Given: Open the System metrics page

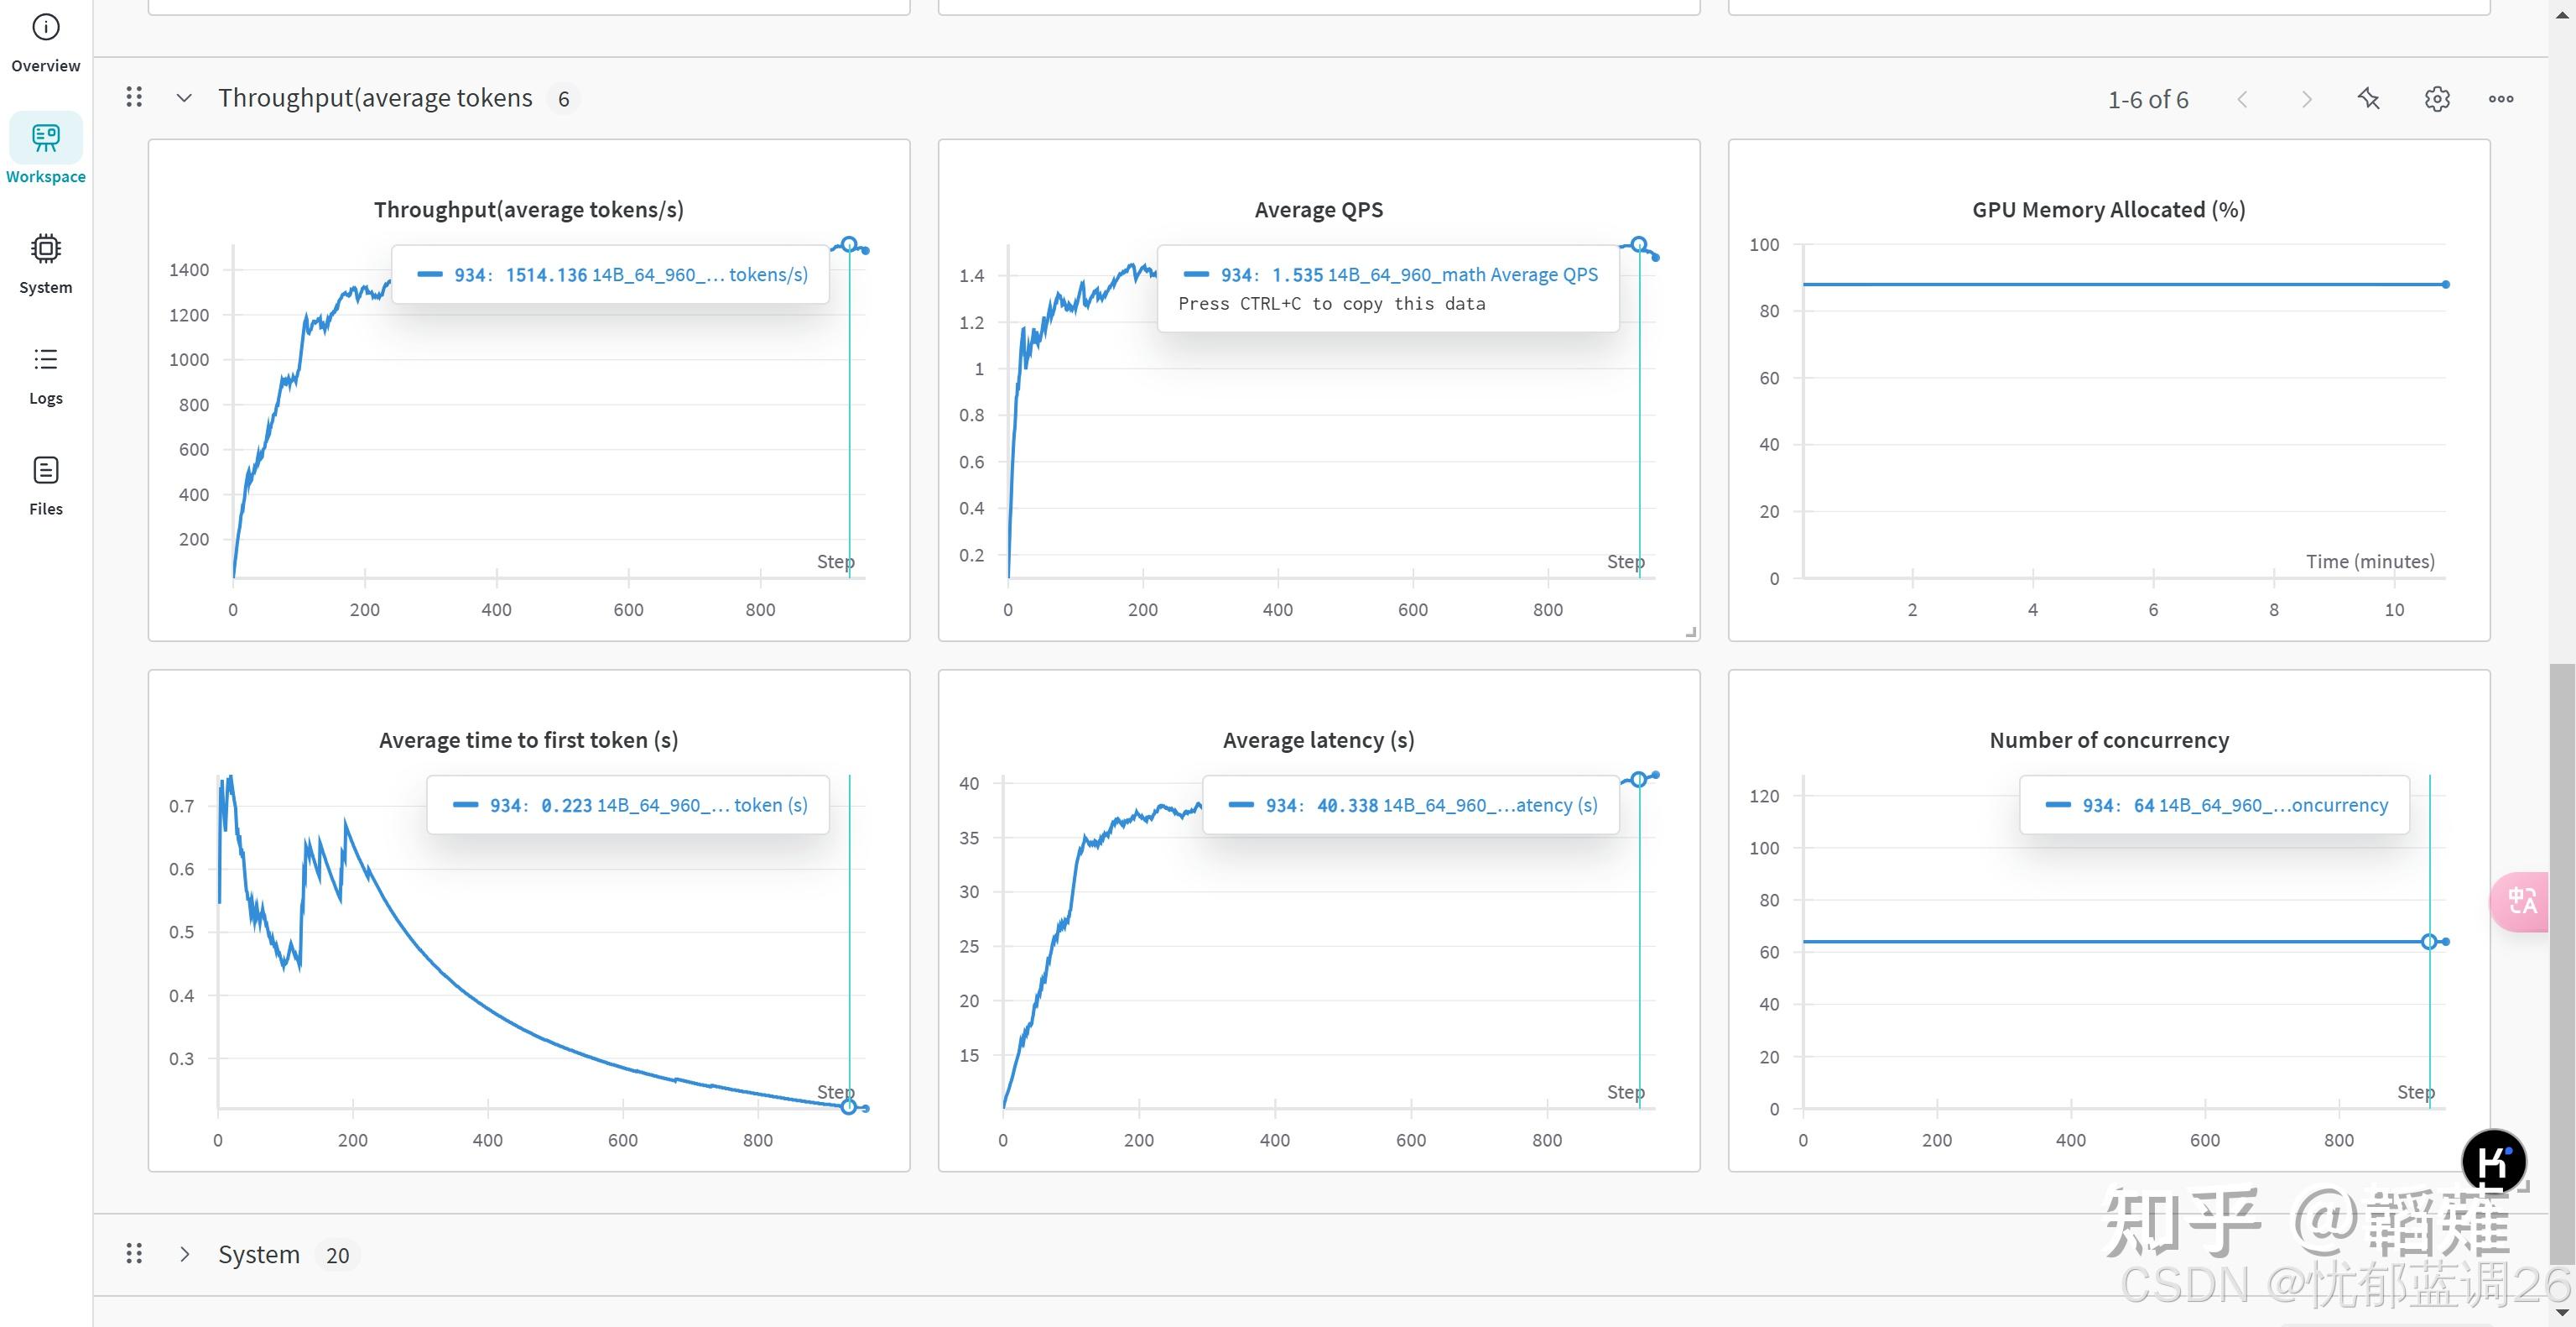Looking at the screenshot, I should point(45,262).
